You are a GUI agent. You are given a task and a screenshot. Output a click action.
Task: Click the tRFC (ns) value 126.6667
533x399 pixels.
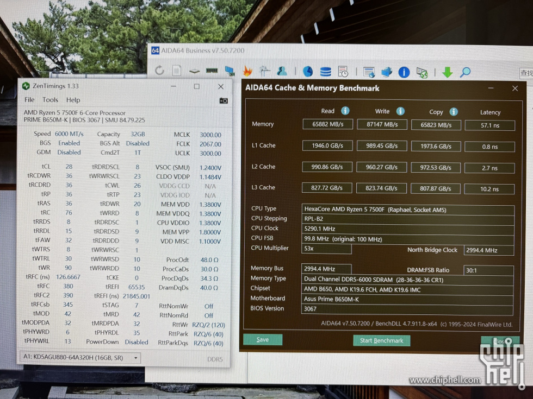tap(68, 277)
